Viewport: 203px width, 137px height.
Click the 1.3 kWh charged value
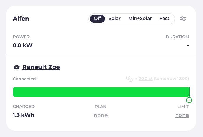pos(24,115)
